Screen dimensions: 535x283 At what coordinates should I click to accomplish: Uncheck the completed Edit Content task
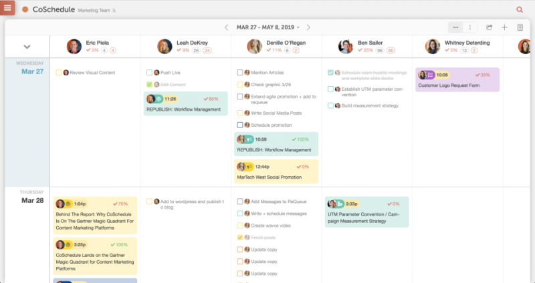click(x=149, y=85)
